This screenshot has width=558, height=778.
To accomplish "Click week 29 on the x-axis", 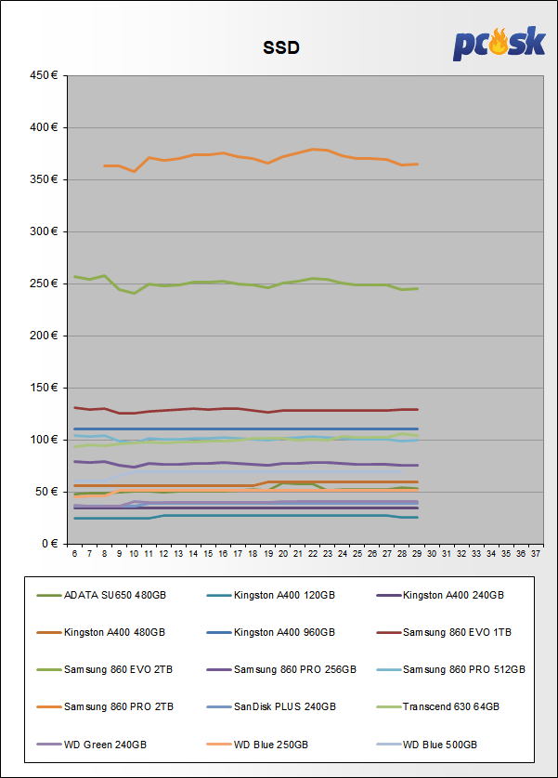I will (x=417, y=554).
